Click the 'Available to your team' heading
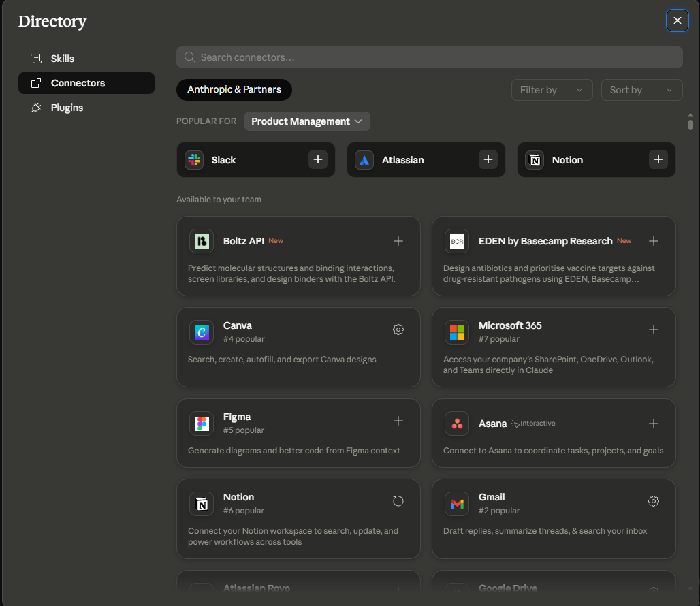 pos(219,200)
